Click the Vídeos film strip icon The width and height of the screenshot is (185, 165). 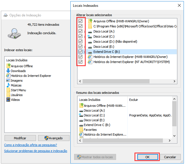8,100
